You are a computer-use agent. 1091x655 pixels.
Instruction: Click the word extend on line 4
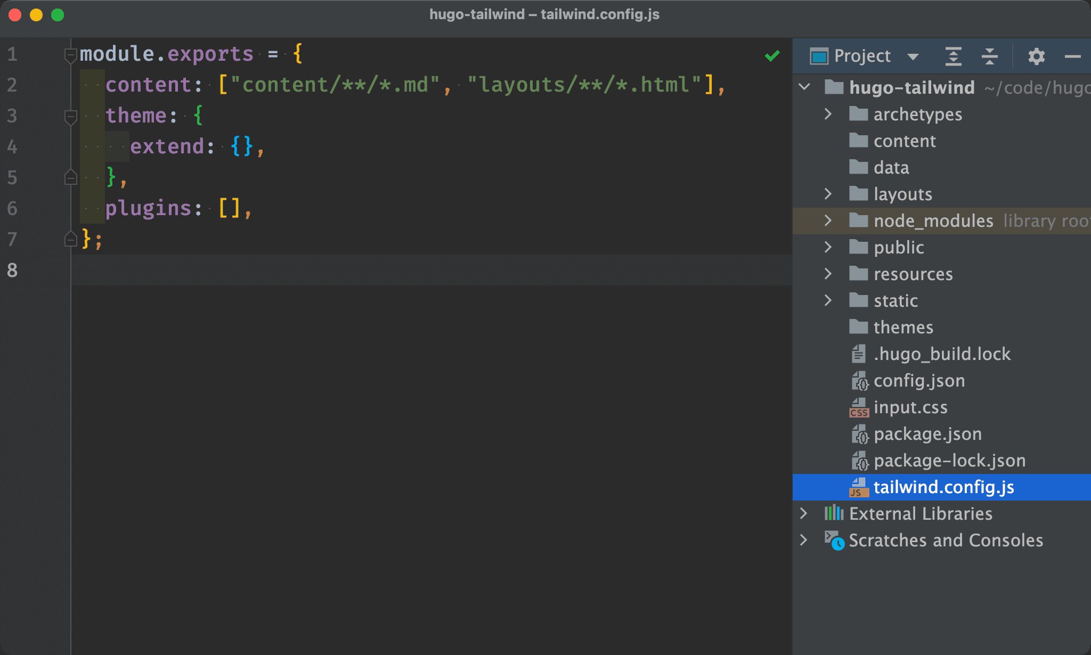coord(167,146)
